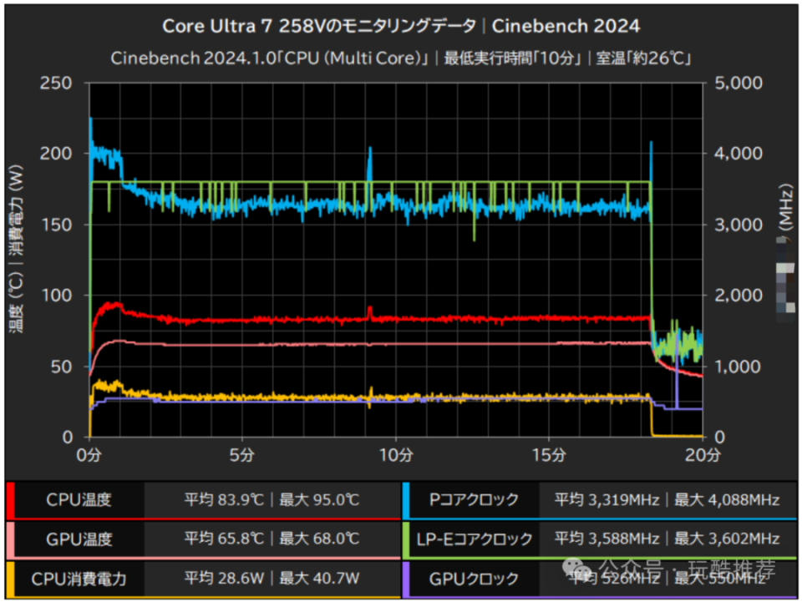Click the '最大 95.0℃' CPU temperature value
The image size is (802, 602).
coord(320,500)
